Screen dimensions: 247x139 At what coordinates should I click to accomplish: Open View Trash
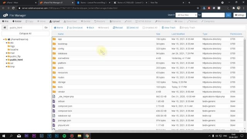click(169, 27)
